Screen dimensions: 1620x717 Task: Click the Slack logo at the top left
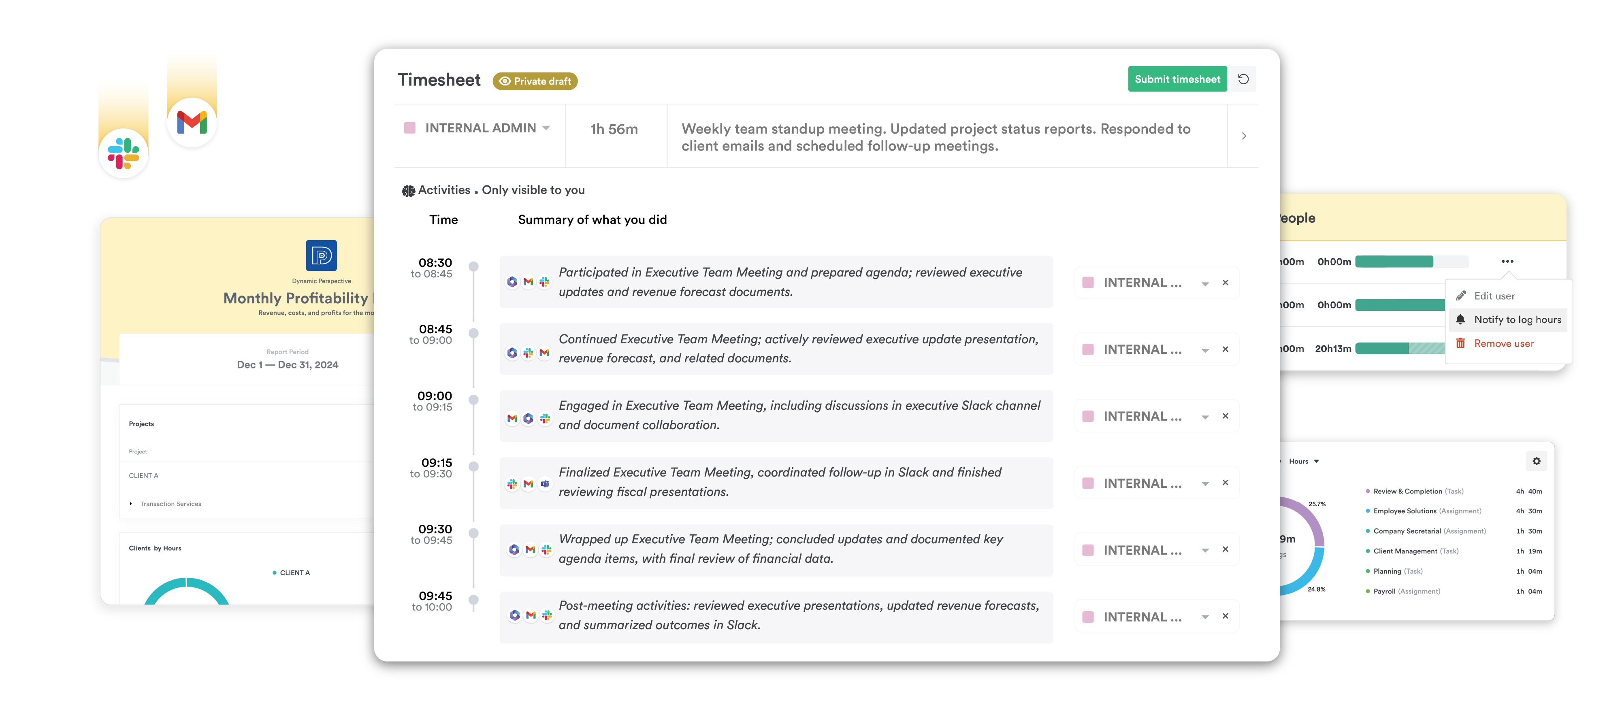click(123, 152)
